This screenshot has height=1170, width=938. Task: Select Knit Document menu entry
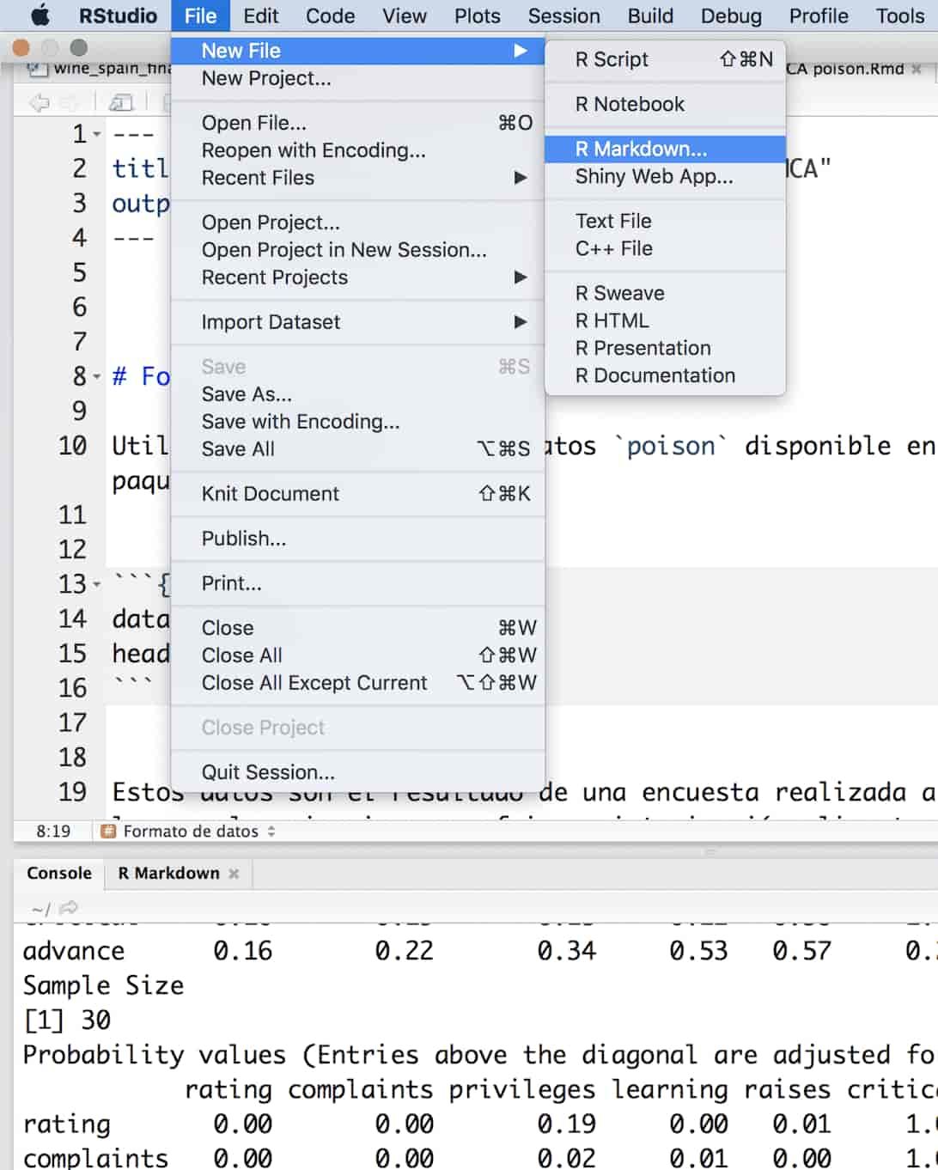[x=358, y=494]
